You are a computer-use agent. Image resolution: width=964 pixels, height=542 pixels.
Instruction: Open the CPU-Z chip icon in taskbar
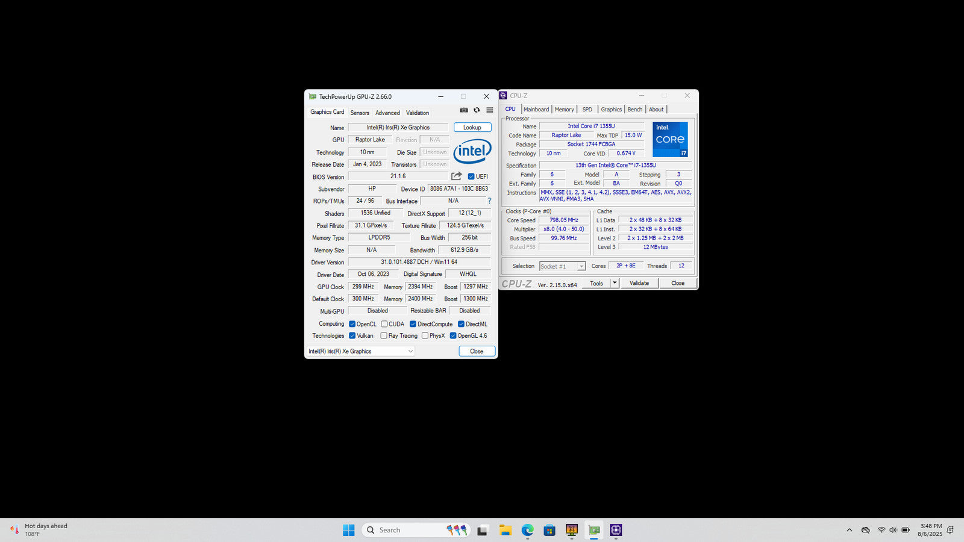point(616,530)
